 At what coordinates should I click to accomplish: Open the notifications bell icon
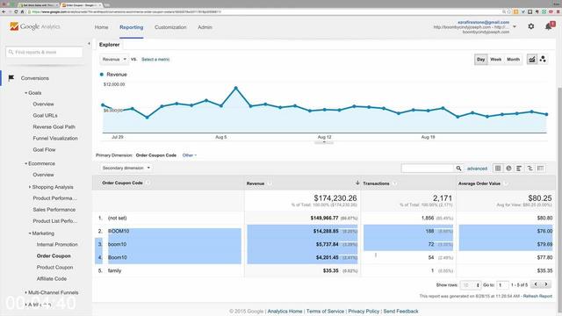tap(548, 26)
